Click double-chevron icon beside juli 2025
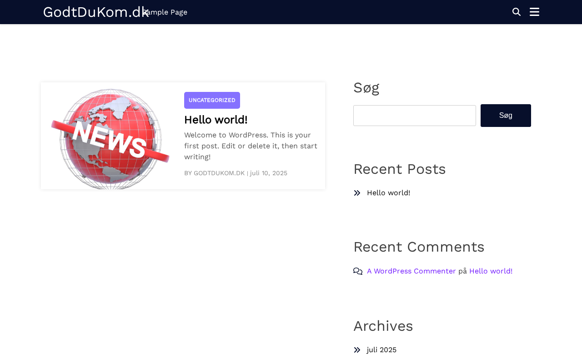The height and width of the screenshot is (364, 582). coord(357,350)
